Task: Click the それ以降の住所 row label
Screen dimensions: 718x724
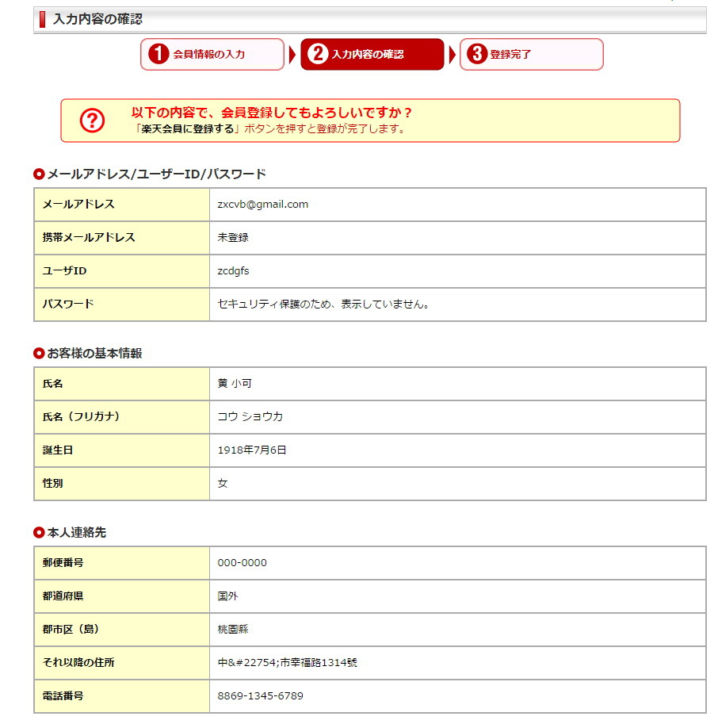Action: click(x=78, y=663)
